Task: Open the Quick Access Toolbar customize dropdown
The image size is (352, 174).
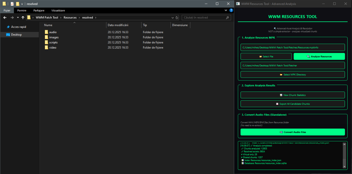Action: [x=22, y=4]
